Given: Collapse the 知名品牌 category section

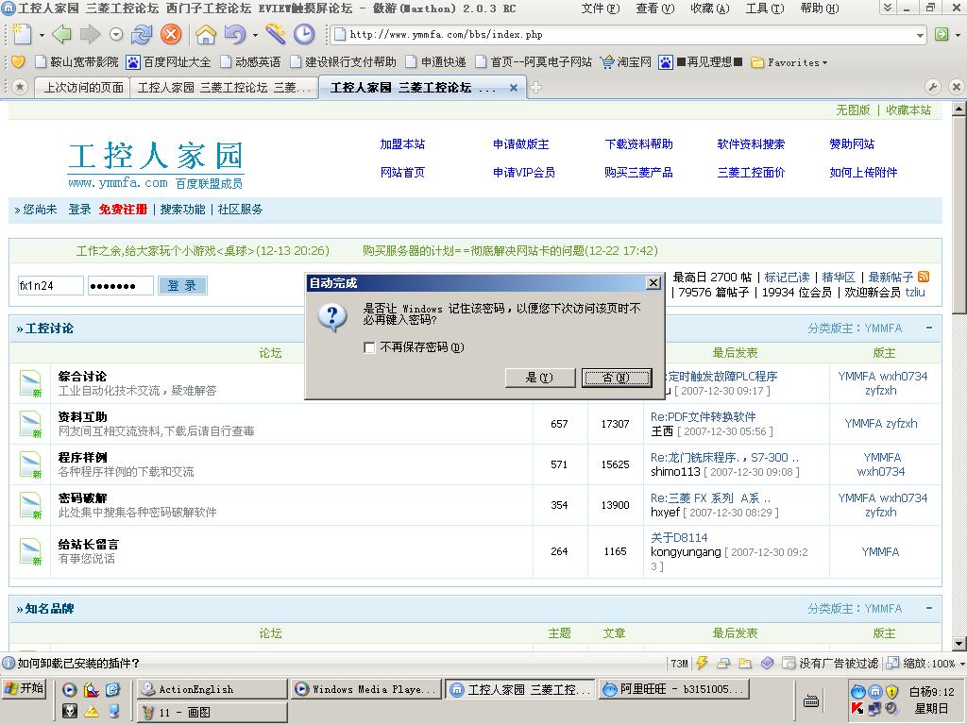Looking at the screenshot, I should [929, 608].
